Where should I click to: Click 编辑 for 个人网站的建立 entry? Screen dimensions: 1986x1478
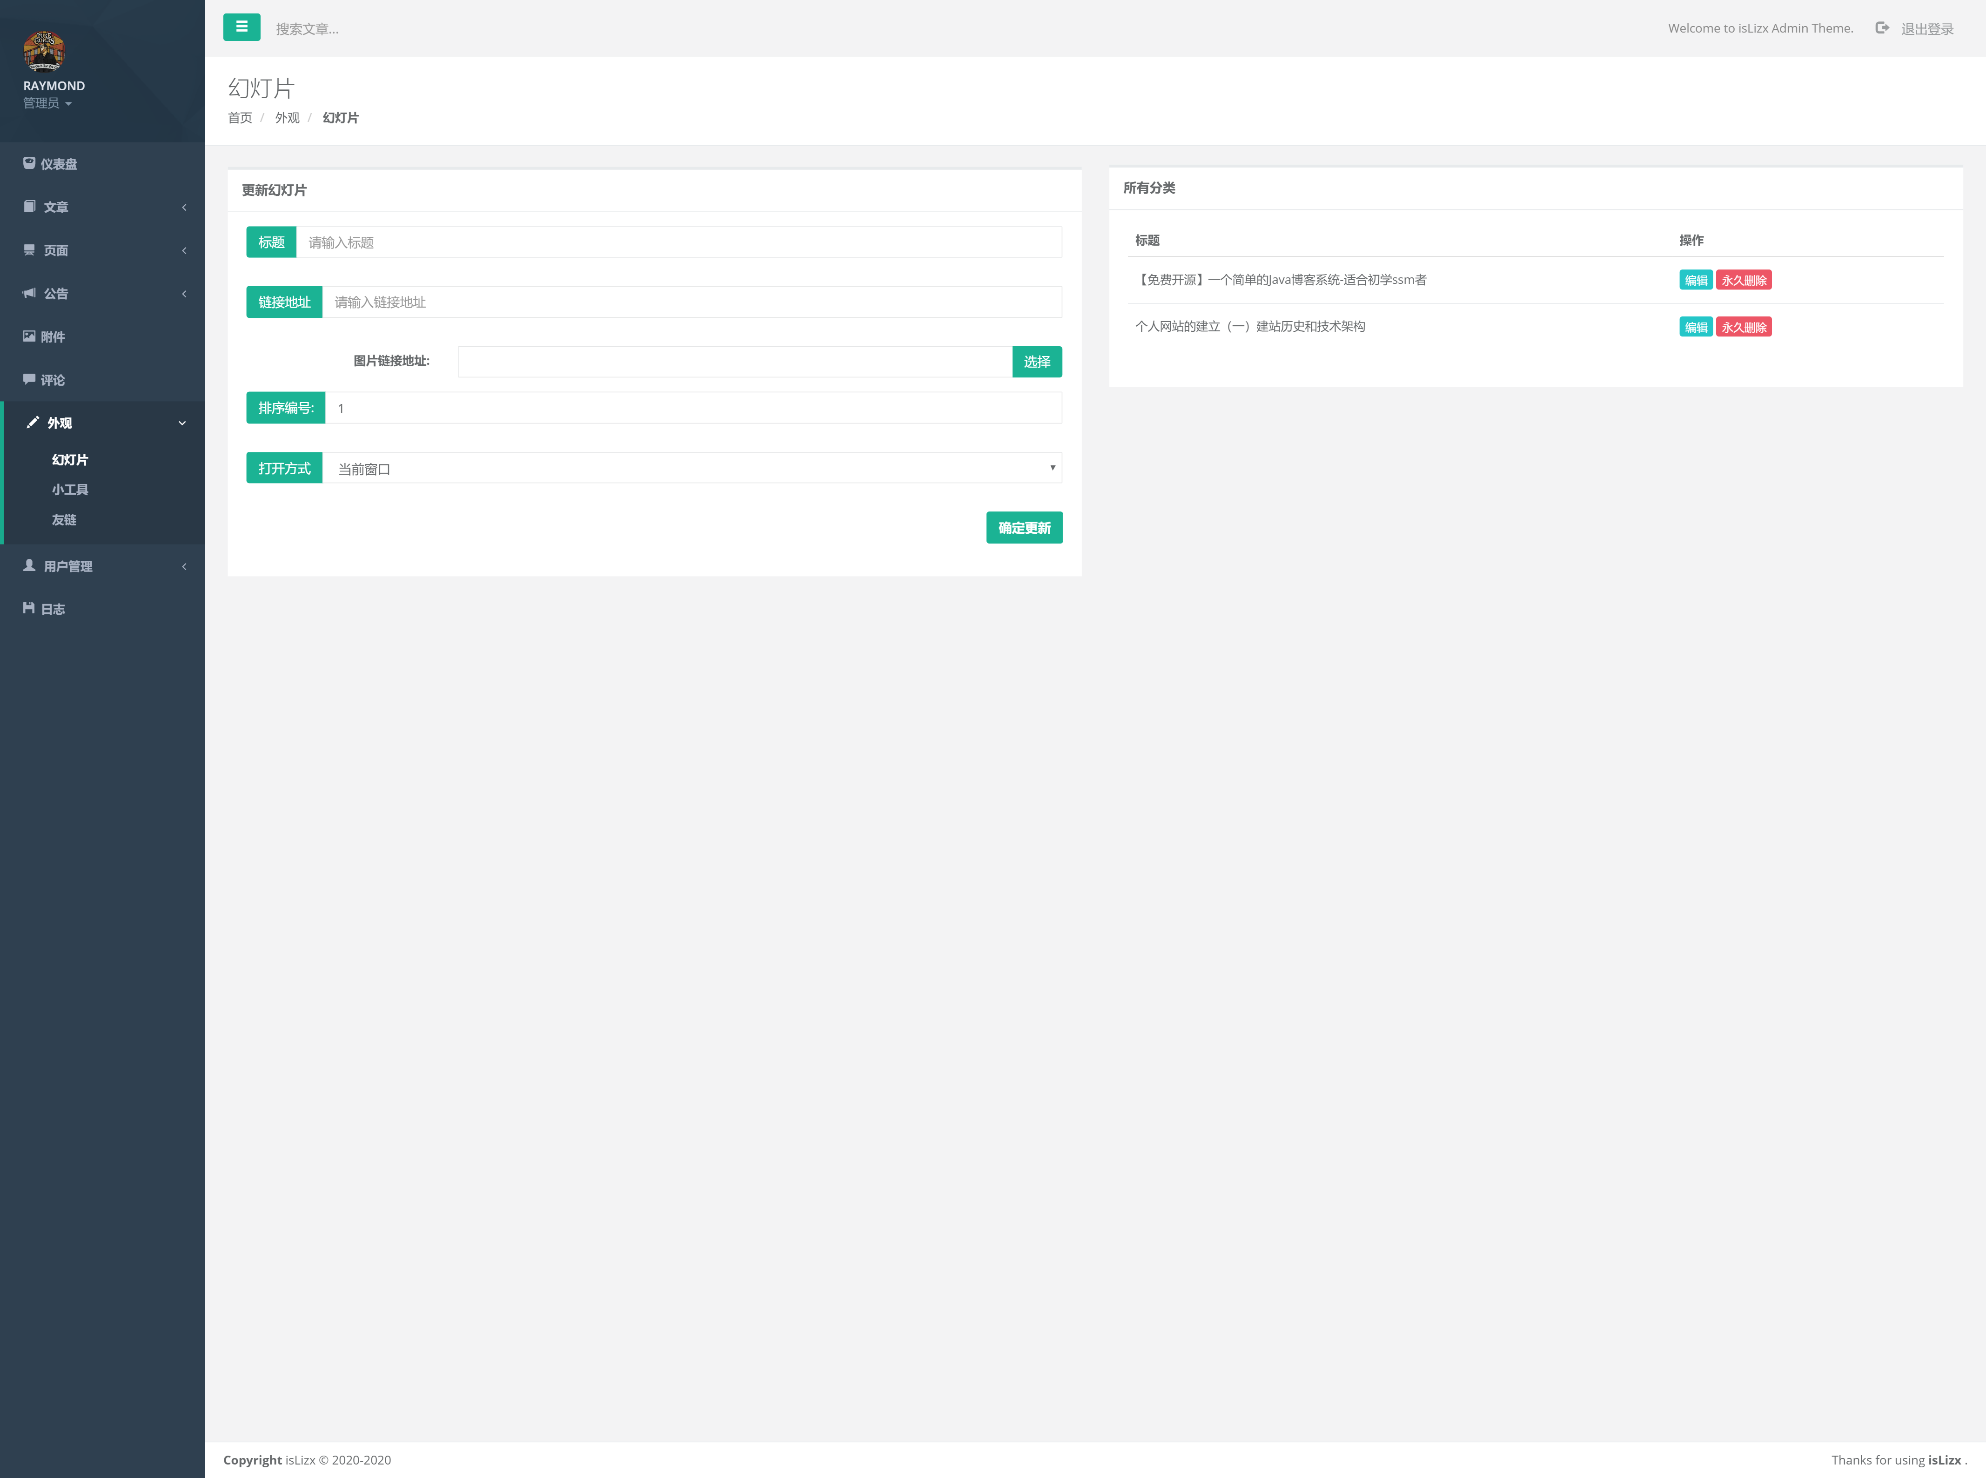1695,328
